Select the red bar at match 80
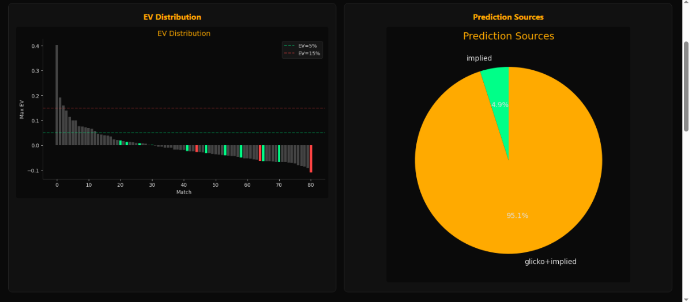692x302 pixels. click(x=311, y=158)
